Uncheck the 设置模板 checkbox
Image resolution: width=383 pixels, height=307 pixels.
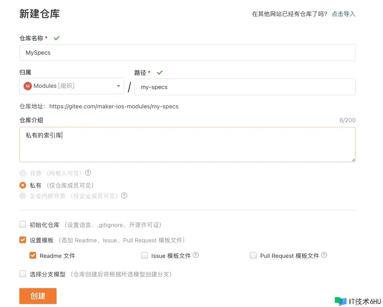point(23,240)
